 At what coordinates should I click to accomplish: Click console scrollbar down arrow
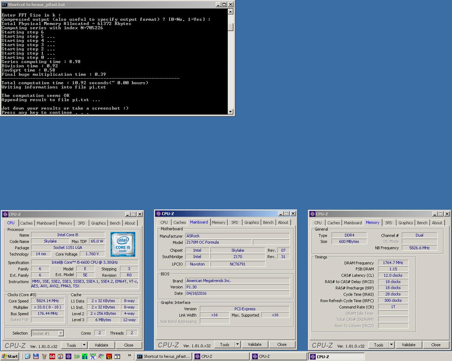coord(231,112)
